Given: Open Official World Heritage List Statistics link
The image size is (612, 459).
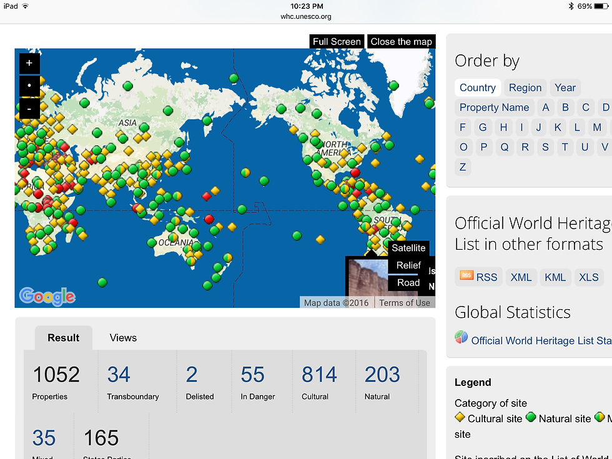Looking at the screenshot, I should point(541,341).
